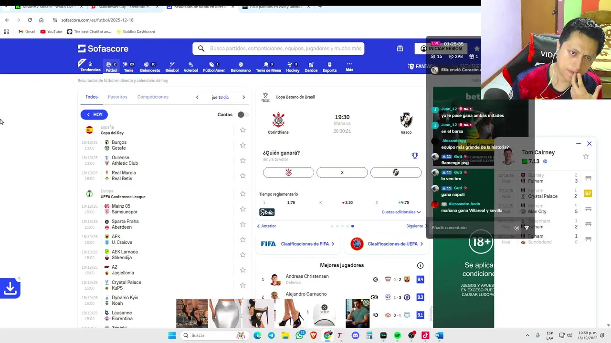Select the Fútbol sport tab
This screenshot has width=611, height=343.
[111, 67]
